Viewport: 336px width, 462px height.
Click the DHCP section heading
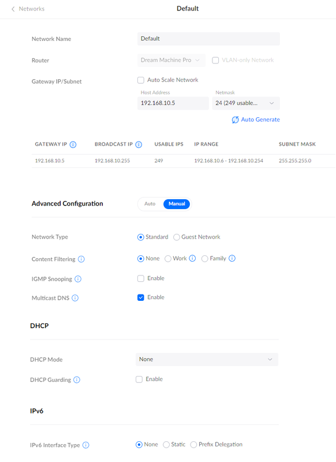pyautogui.click(x=39, y=326)
